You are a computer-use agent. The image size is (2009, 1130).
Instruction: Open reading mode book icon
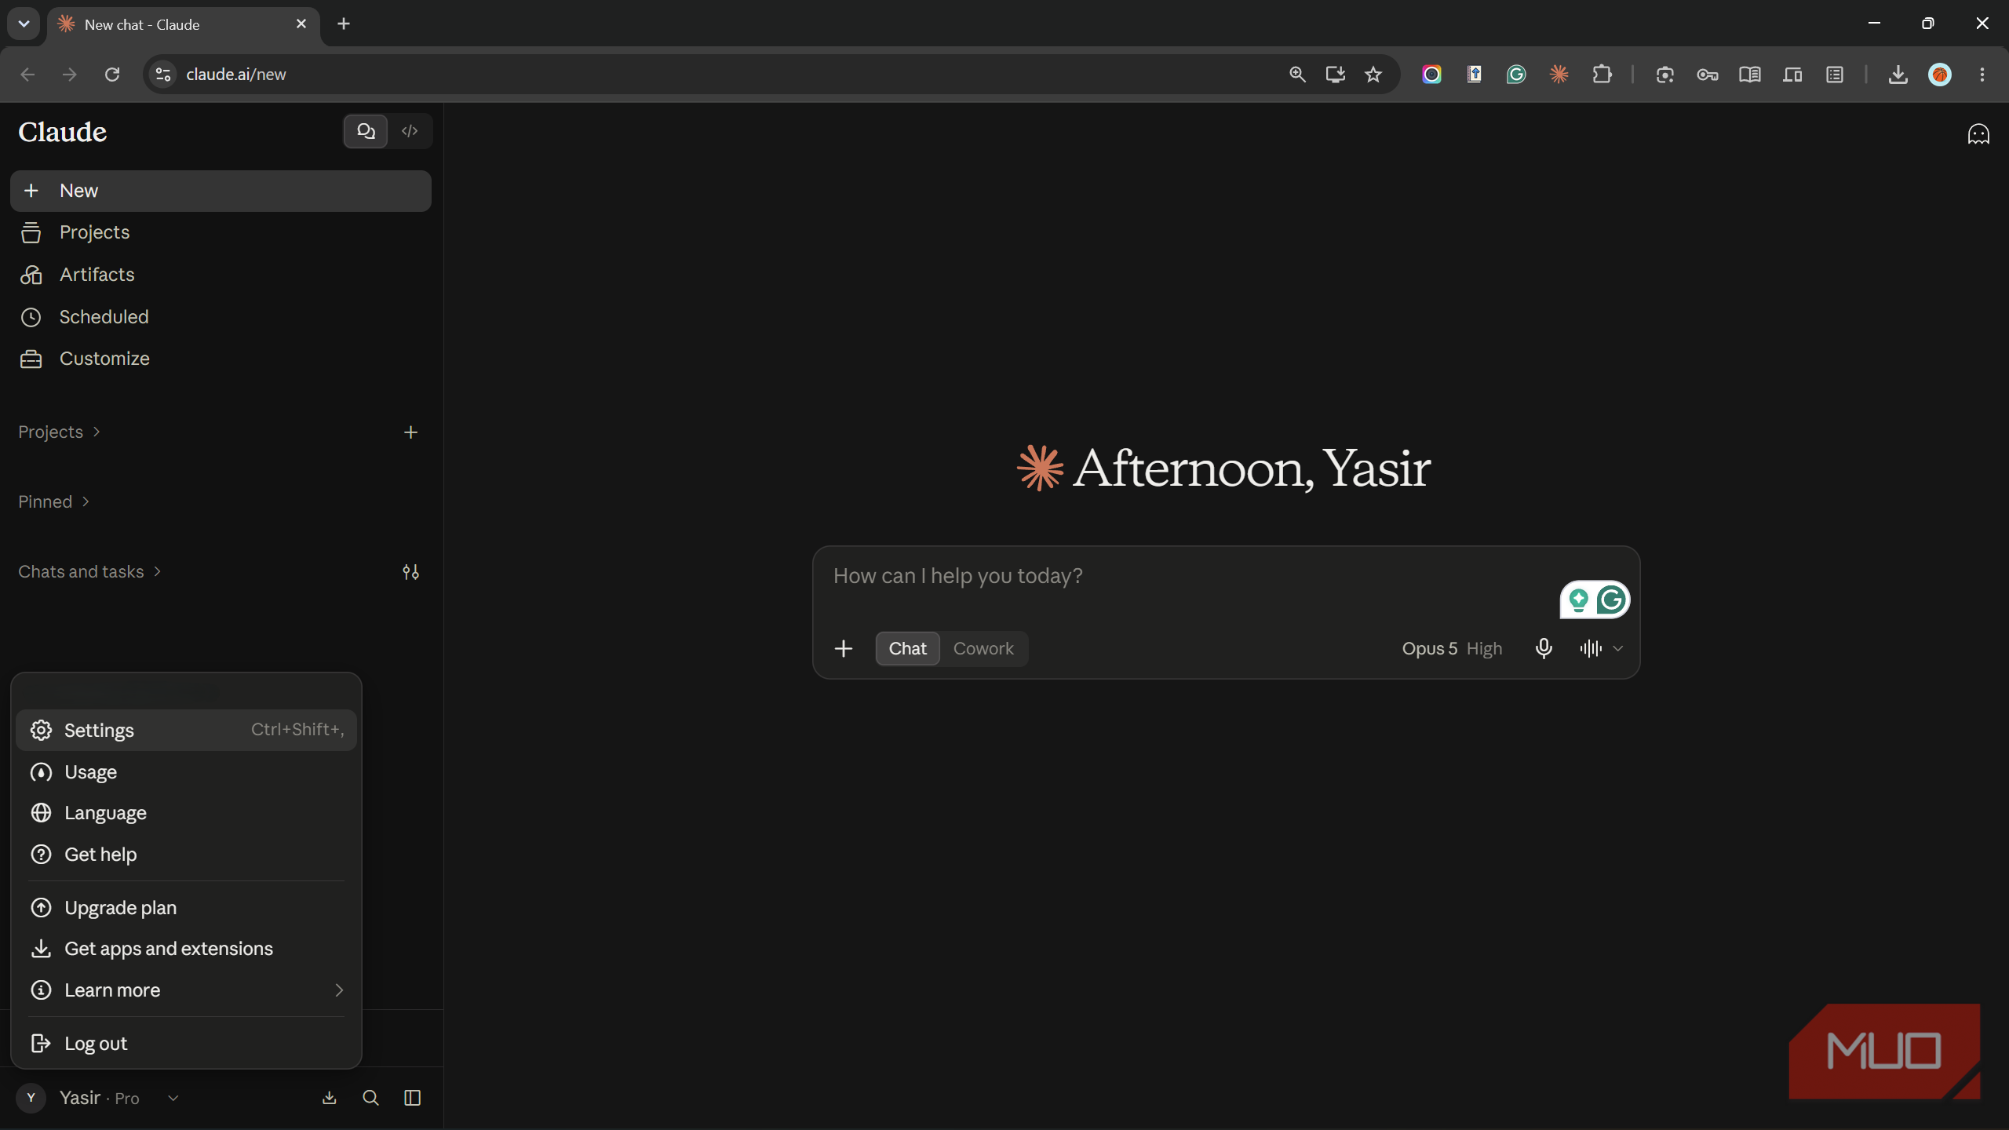click(1750, 75)
